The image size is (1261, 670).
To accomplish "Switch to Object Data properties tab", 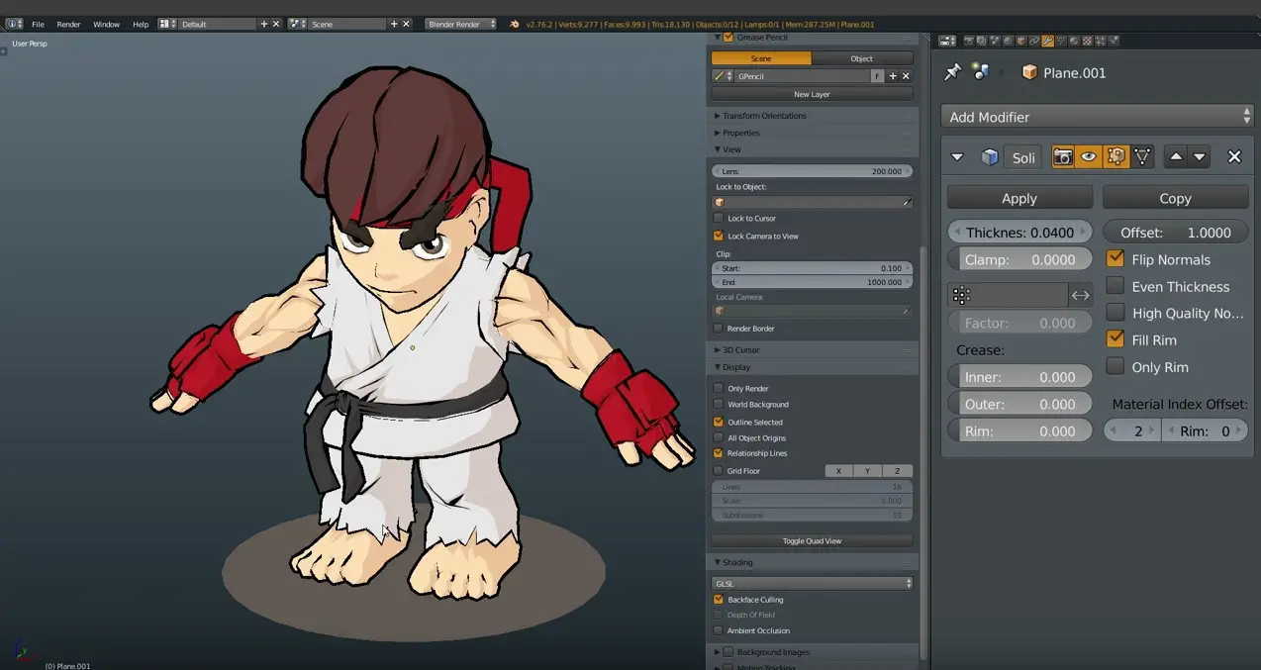I will click(x=1061, y=41).
